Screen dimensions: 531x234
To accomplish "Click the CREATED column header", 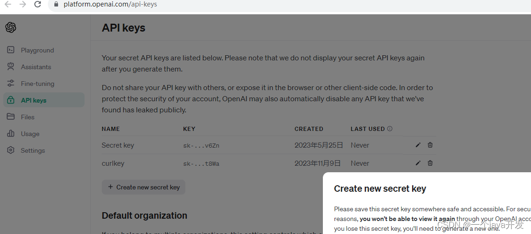I will pos(309,129).
